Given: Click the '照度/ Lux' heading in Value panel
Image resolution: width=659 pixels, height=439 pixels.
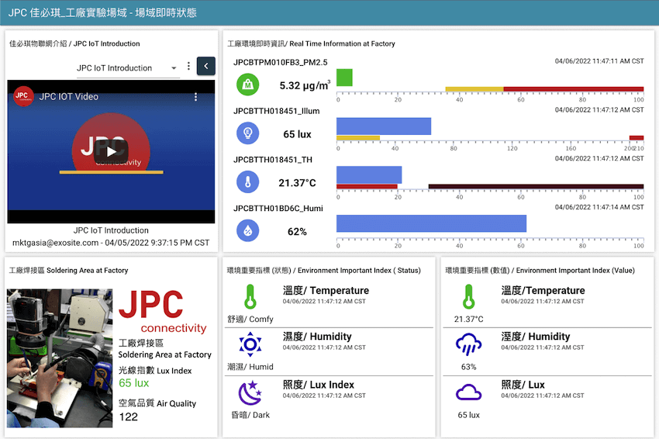Looking at the screenshot, I should click(x=523, y=385).
